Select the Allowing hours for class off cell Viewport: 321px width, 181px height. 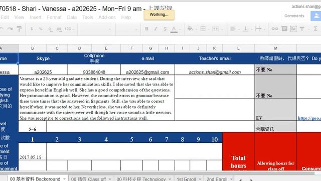point(275,151)
